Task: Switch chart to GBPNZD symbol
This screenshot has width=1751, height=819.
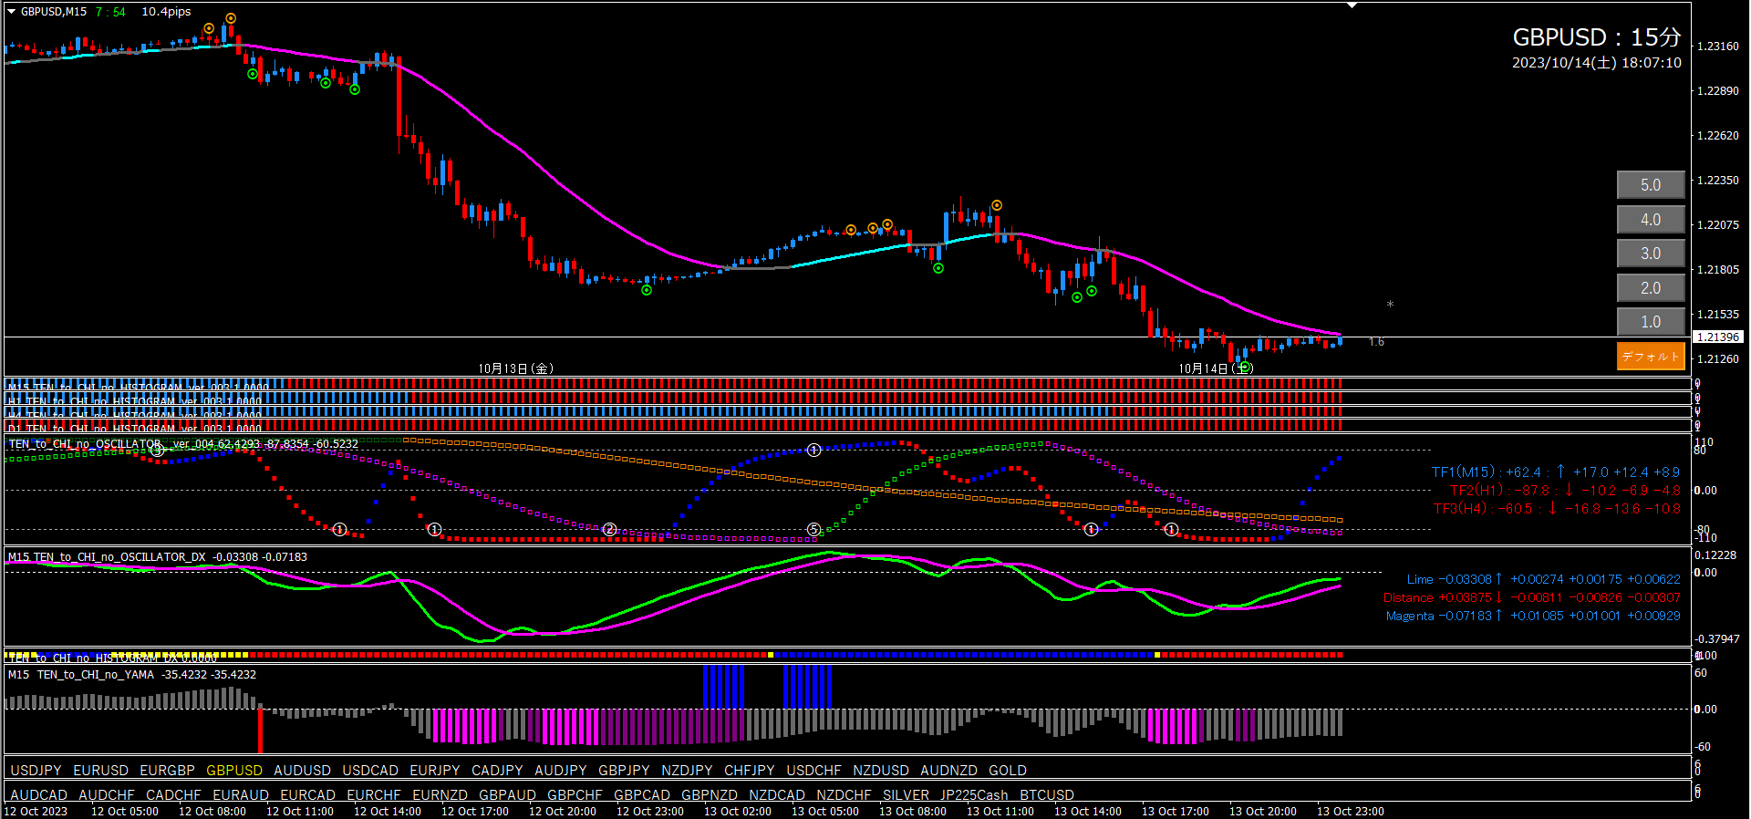Action: point(710,795)
